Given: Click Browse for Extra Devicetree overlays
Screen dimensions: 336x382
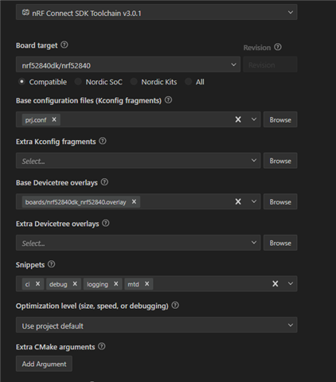Looking at the screenshot, I should [280, 243].
